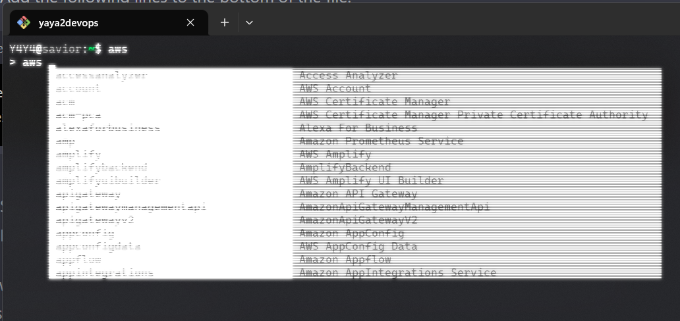Choose the Amazon Prometheus Service description
This screenshot has height=321, width=680.
[382, 141]
